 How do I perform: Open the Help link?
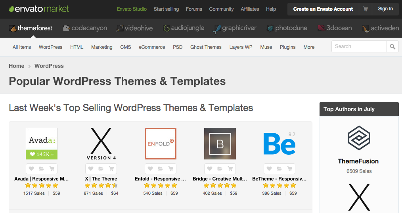271,9
